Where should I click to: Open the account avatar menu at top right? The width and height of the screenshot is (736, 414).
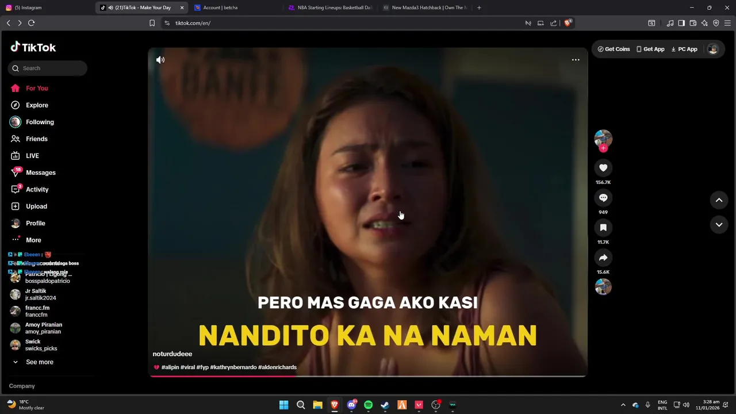(x=713, y=49)
